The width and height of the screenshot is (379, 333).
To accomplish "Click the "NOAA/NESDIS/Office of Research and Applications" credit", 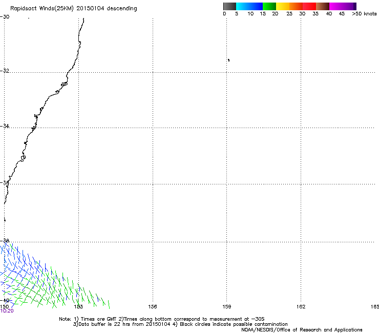I will tap(302, 330).
